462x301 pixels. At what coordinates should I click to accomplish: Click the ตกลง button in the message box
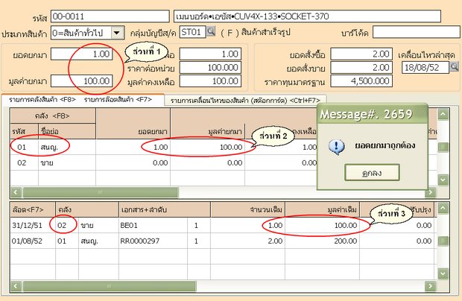[372, 171]
